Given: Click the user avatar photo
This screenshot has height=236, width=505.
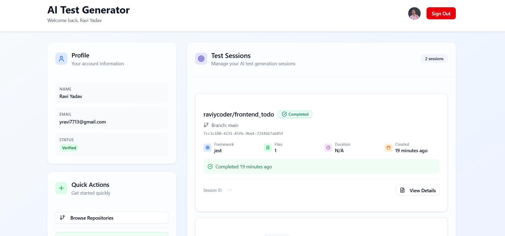Looking at the screenshot, I should [414, 13].
